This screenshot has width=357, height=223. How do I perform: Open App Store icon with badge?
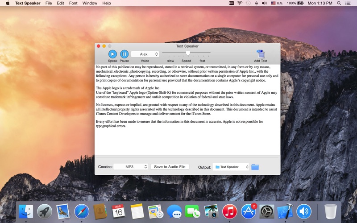click(249, 211)
